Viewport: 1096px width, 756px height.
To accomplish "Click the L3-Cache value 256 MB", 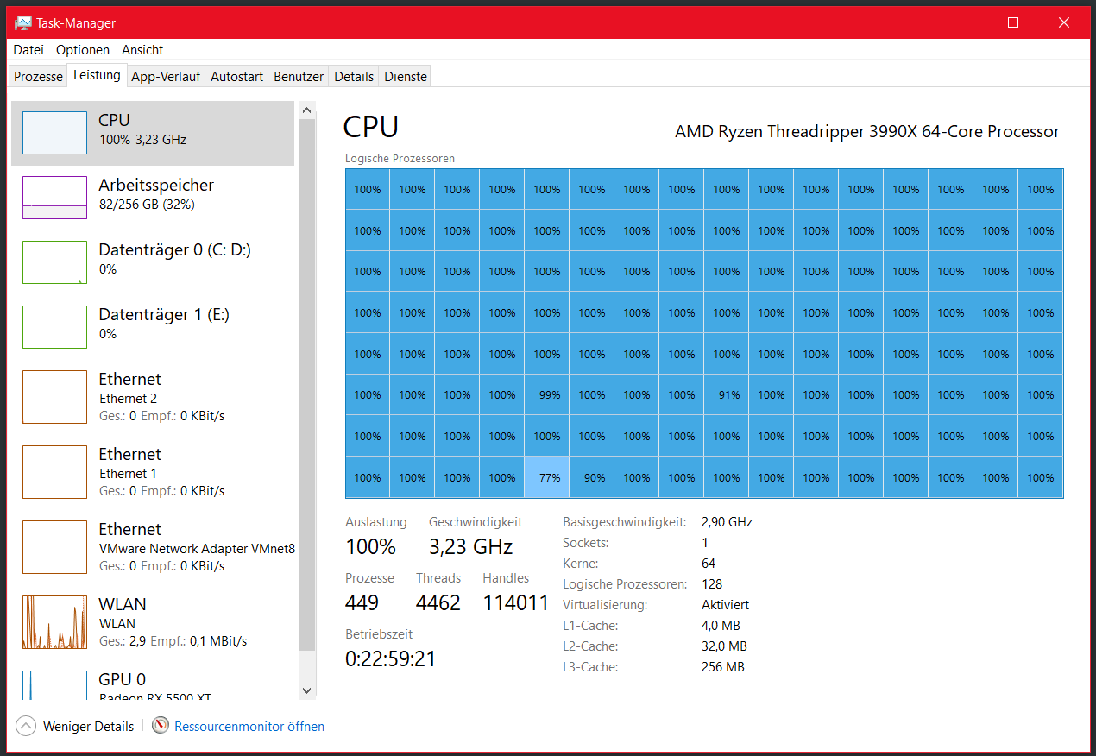I will [723, 667].
